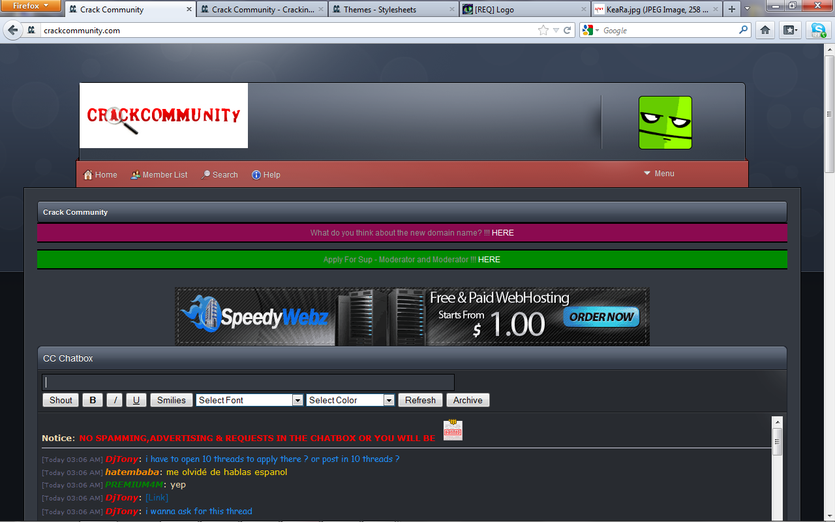Click the CrackCommunity logo image
The height and width of the screenshot is (522, 835).
pos(164,115)
